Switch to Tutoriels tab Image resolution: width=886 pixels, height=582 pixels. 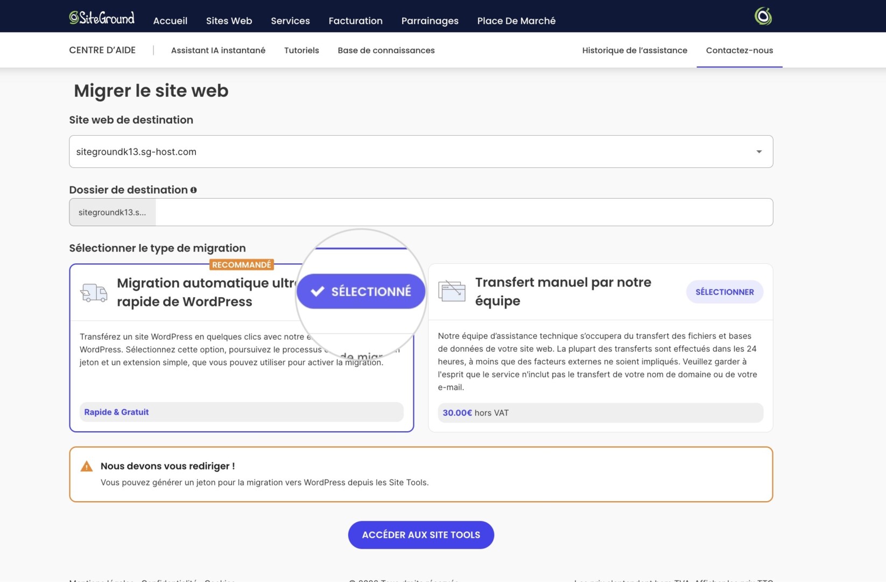click(301, 50)
